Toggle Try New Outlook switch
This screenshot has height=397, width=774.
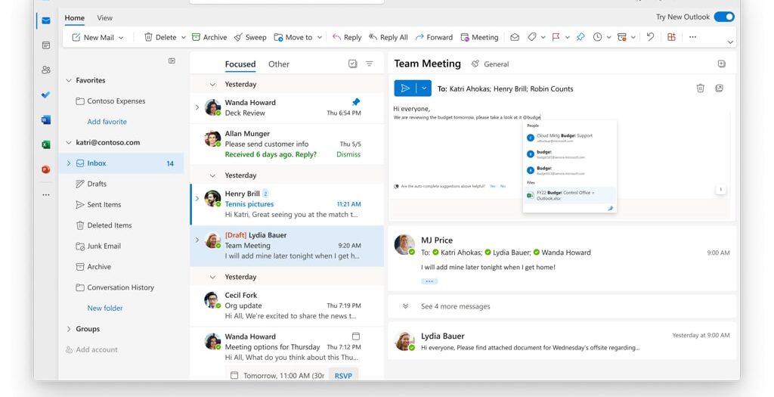(724, 17)
